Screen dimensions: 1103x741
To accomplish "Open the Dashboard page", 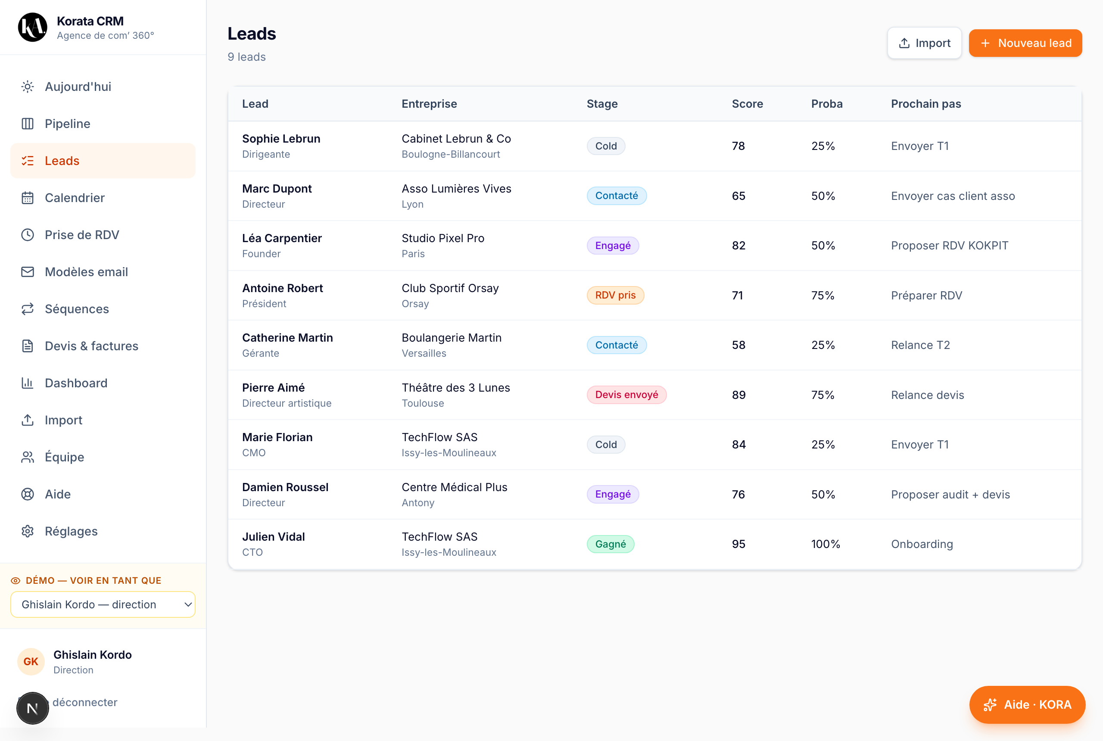I will tap(103, 383).
